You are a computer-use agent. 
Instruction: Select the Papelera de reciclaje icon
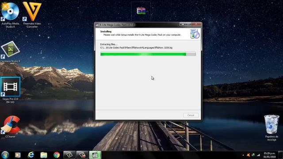[272, 128]
